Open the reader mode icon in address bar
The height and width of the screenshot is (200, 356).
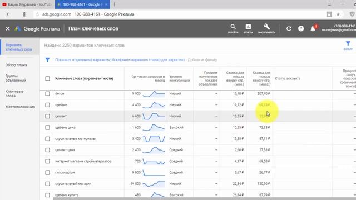pos(329,14)
